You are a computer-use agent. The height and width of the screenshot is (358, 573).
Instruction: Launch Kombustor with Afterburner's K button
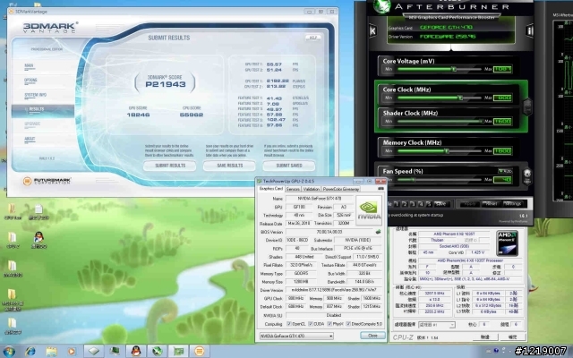[372, 30]
